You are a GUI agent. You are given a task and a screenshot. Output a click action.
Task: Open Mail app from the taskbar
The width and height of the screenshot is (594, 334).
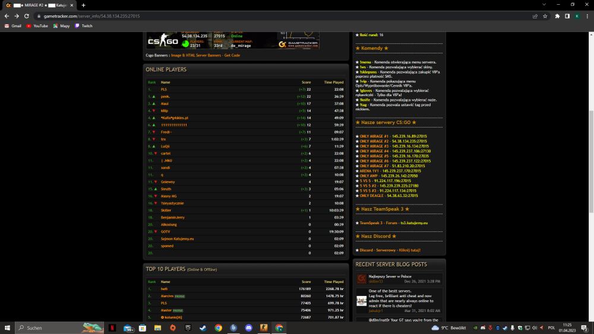128,328
